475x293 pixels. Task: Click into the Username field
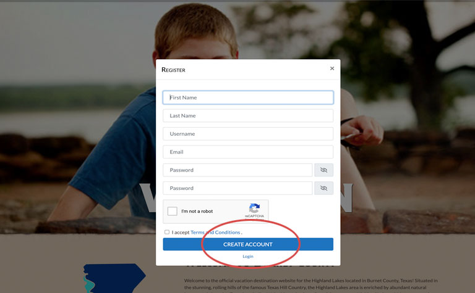pos(248,134)
